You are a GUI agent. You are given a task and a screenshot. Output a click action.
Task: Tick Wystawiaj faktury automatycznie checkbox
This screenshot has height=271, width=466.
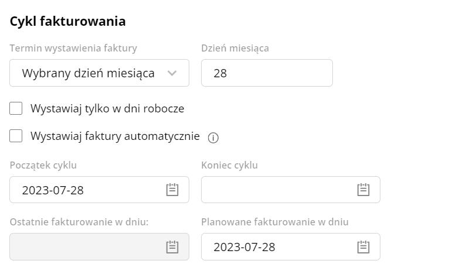tap(16, 136)
